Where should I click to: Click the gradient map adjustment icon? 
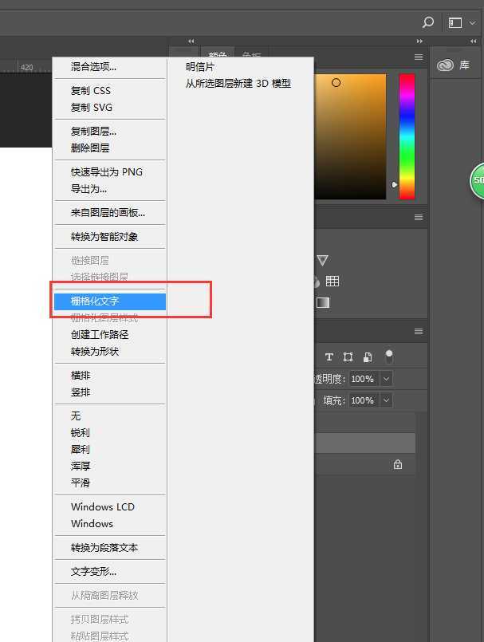pos(323,302)
